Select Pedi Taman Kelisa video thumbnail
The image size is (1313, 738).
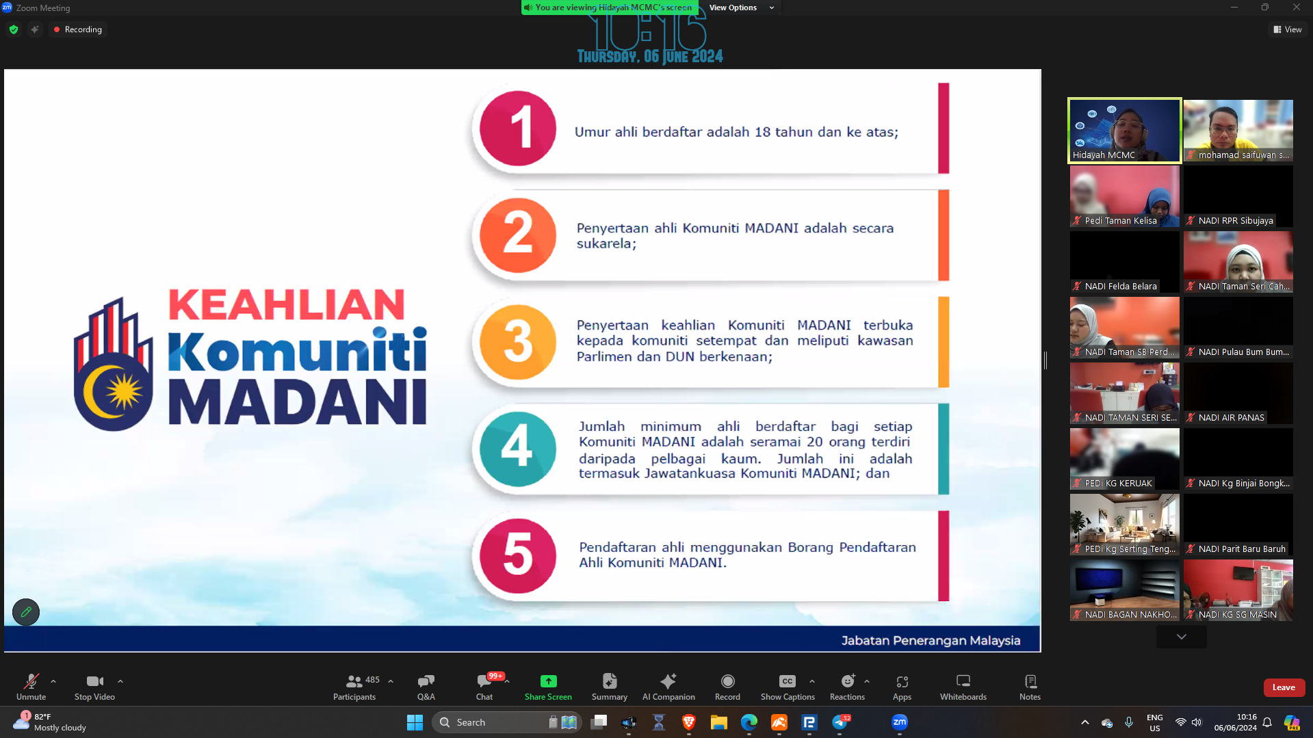pos(1124,196)
